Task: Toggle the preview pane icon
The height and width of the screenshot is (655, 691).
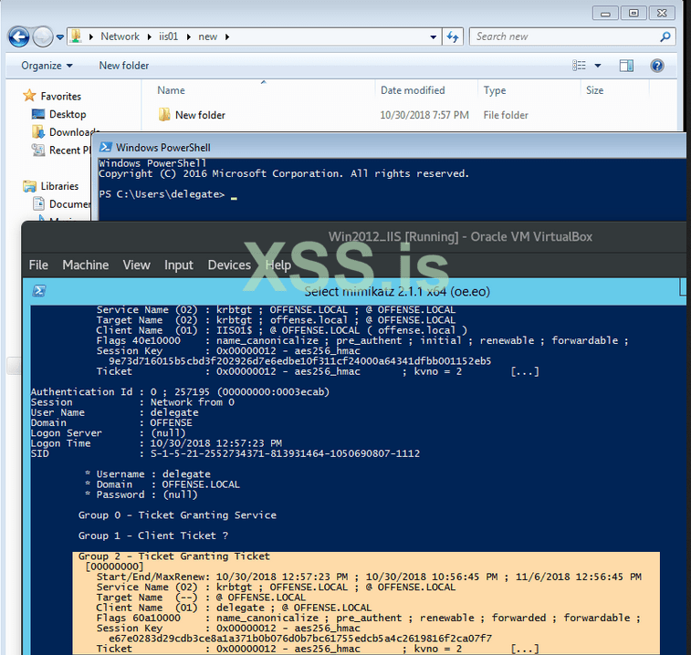Action: (626, 66)
